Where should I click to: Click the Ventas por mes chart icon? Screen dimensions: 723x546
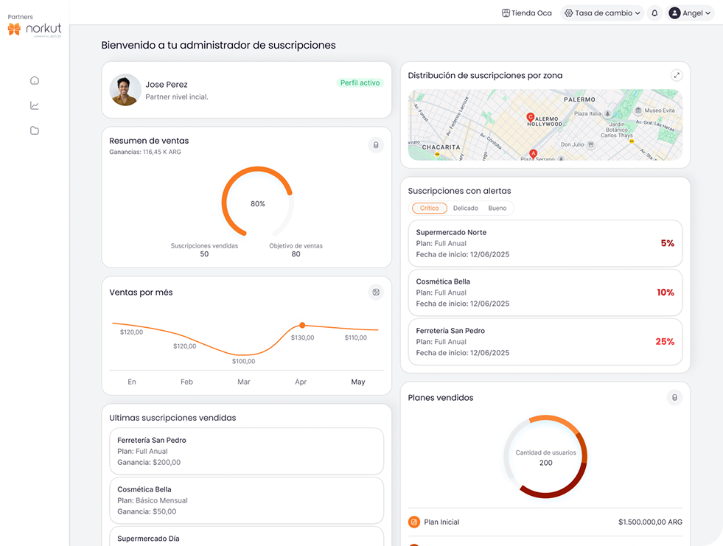[x=376, y=293]
